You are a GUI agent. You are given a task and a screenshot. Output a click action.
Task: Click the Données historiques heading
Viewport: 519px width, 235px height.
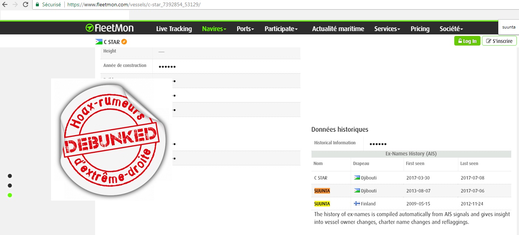point(340,130)
